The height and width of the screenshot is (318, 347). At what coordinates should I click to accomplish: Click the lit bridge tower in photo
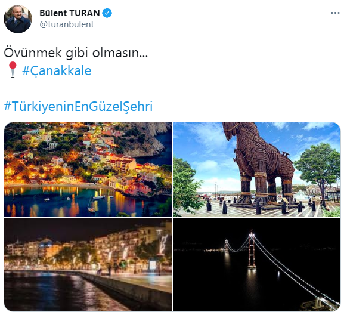(252, 250)
